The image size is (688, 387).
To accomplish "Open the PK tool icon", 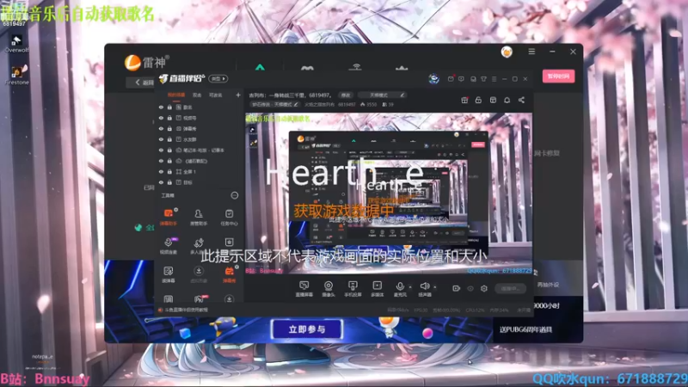I will tap(199, 299).
